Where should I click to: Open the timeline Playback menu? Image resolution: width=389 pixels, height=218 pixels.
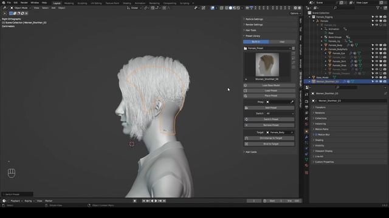tap(16, 201)
